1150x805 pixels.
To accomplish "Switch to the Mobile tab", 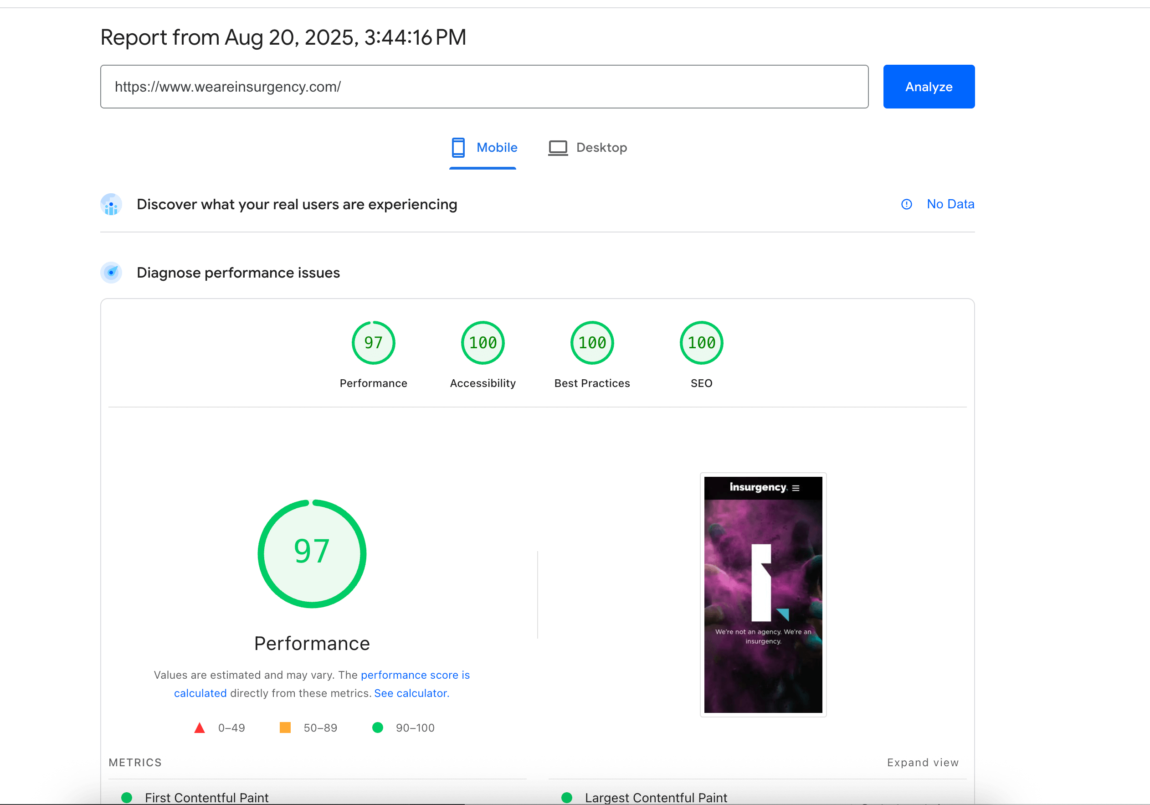I will 483,147.
